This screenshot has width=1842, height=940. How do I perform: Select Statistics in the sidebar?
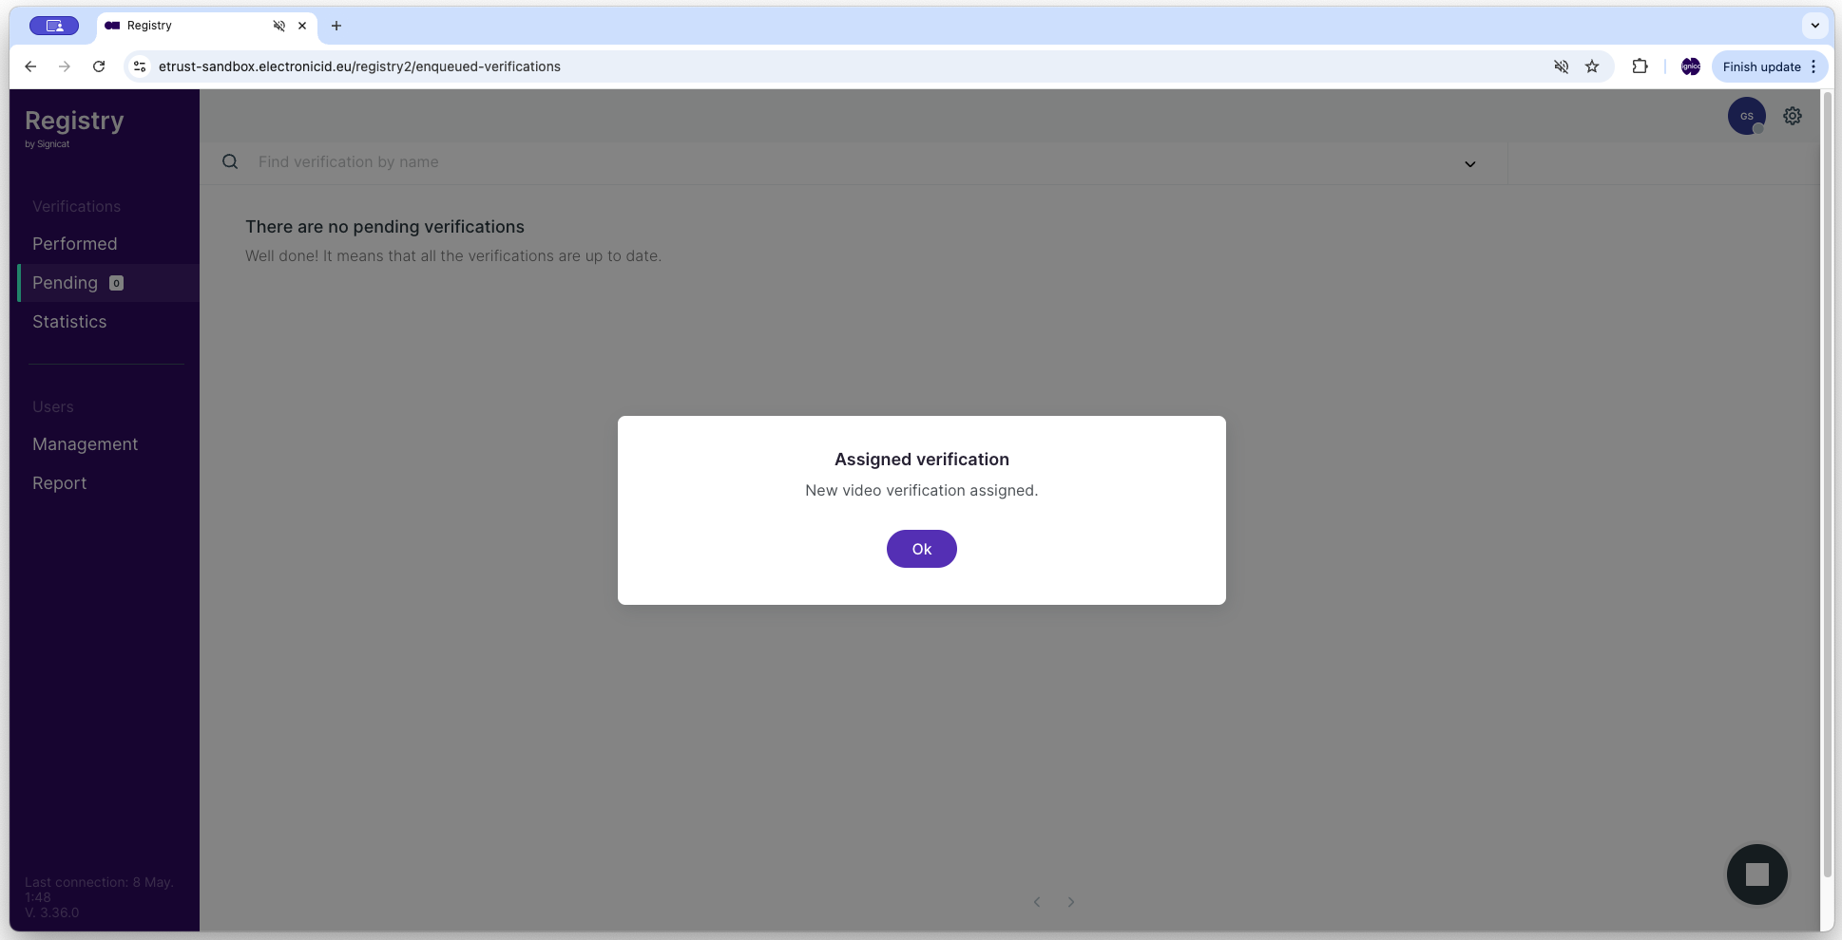point(69,321)
